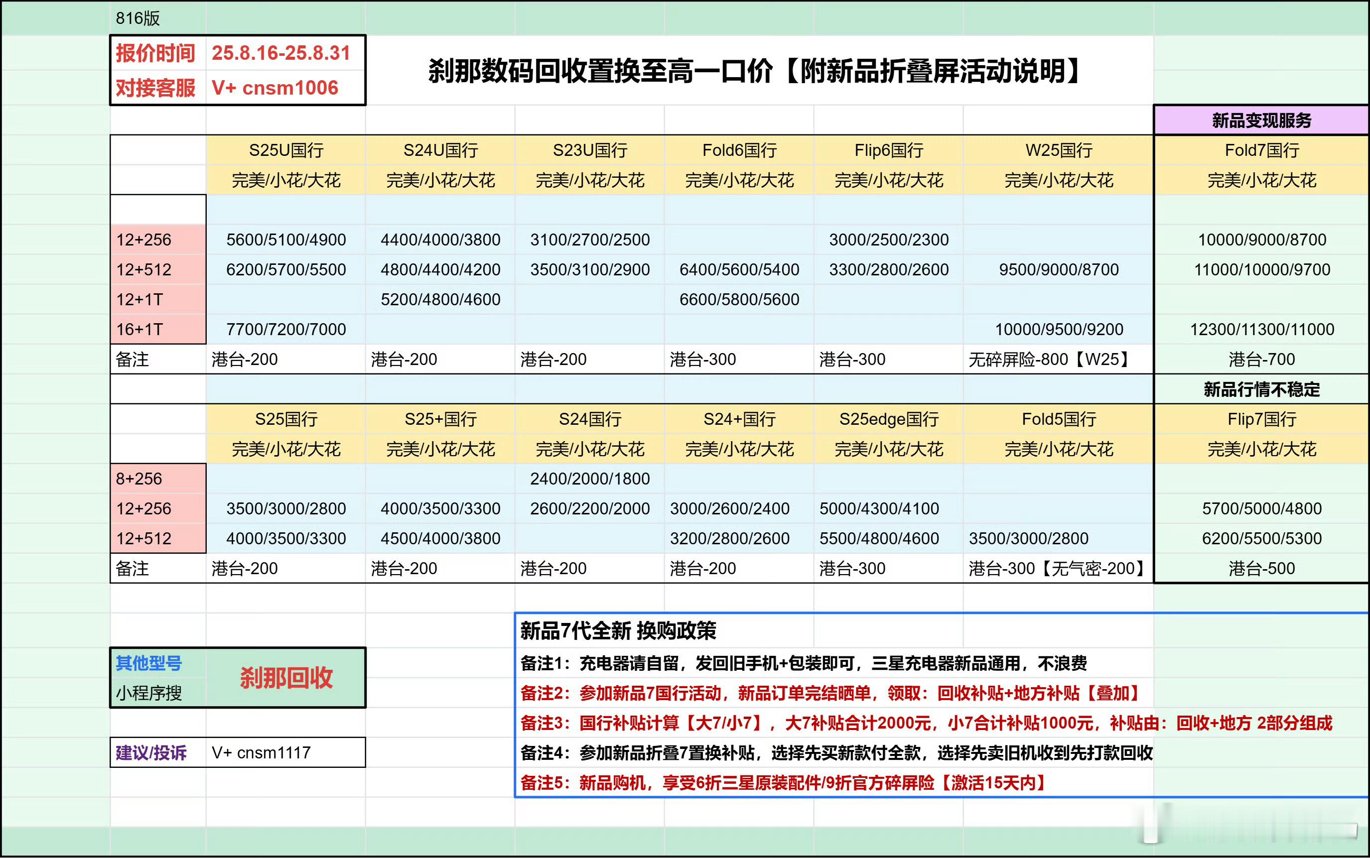This screenshot has width=1370, height=858.
Task: Click the '新品行情不稳定' cell
Action: tap(1261, 389)
